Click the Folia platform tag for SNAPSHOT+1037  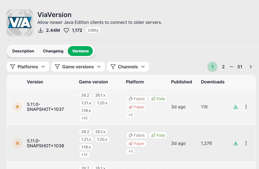click(x=158, y=99)
